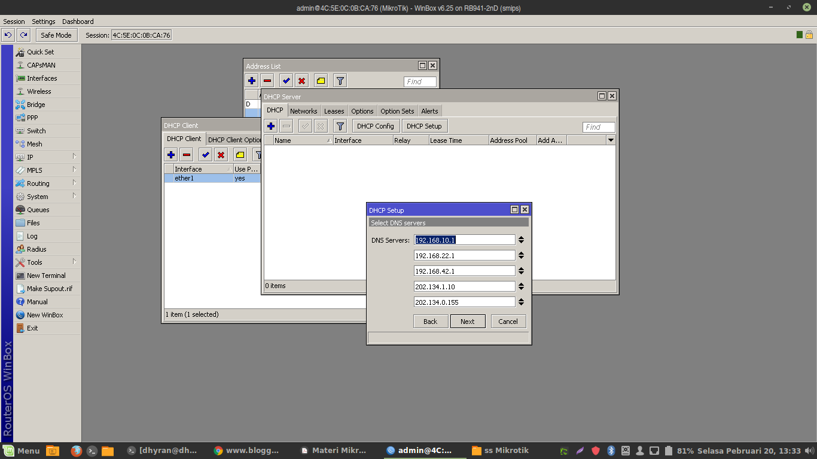Open the column chooser dropdown in DHCP Server
The height and width of the screenshot is (459, 817).
[611, 140]
